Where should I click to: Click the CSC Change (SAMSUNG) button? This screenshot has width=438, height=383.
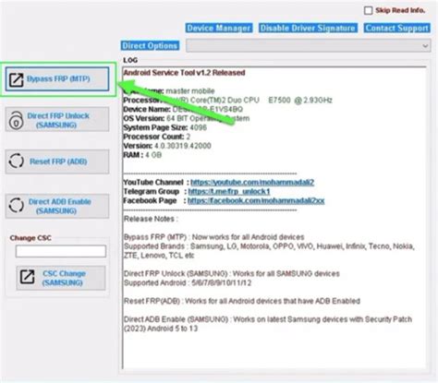click(x=61, y=278)
